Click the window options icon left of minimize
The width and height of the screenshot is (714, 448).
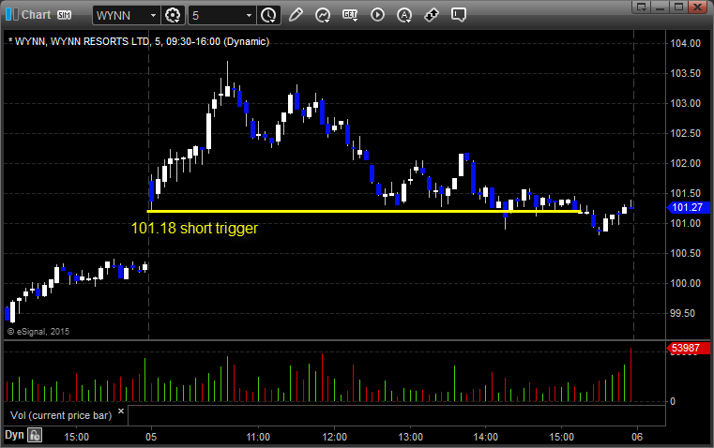(x=642, y=7)
